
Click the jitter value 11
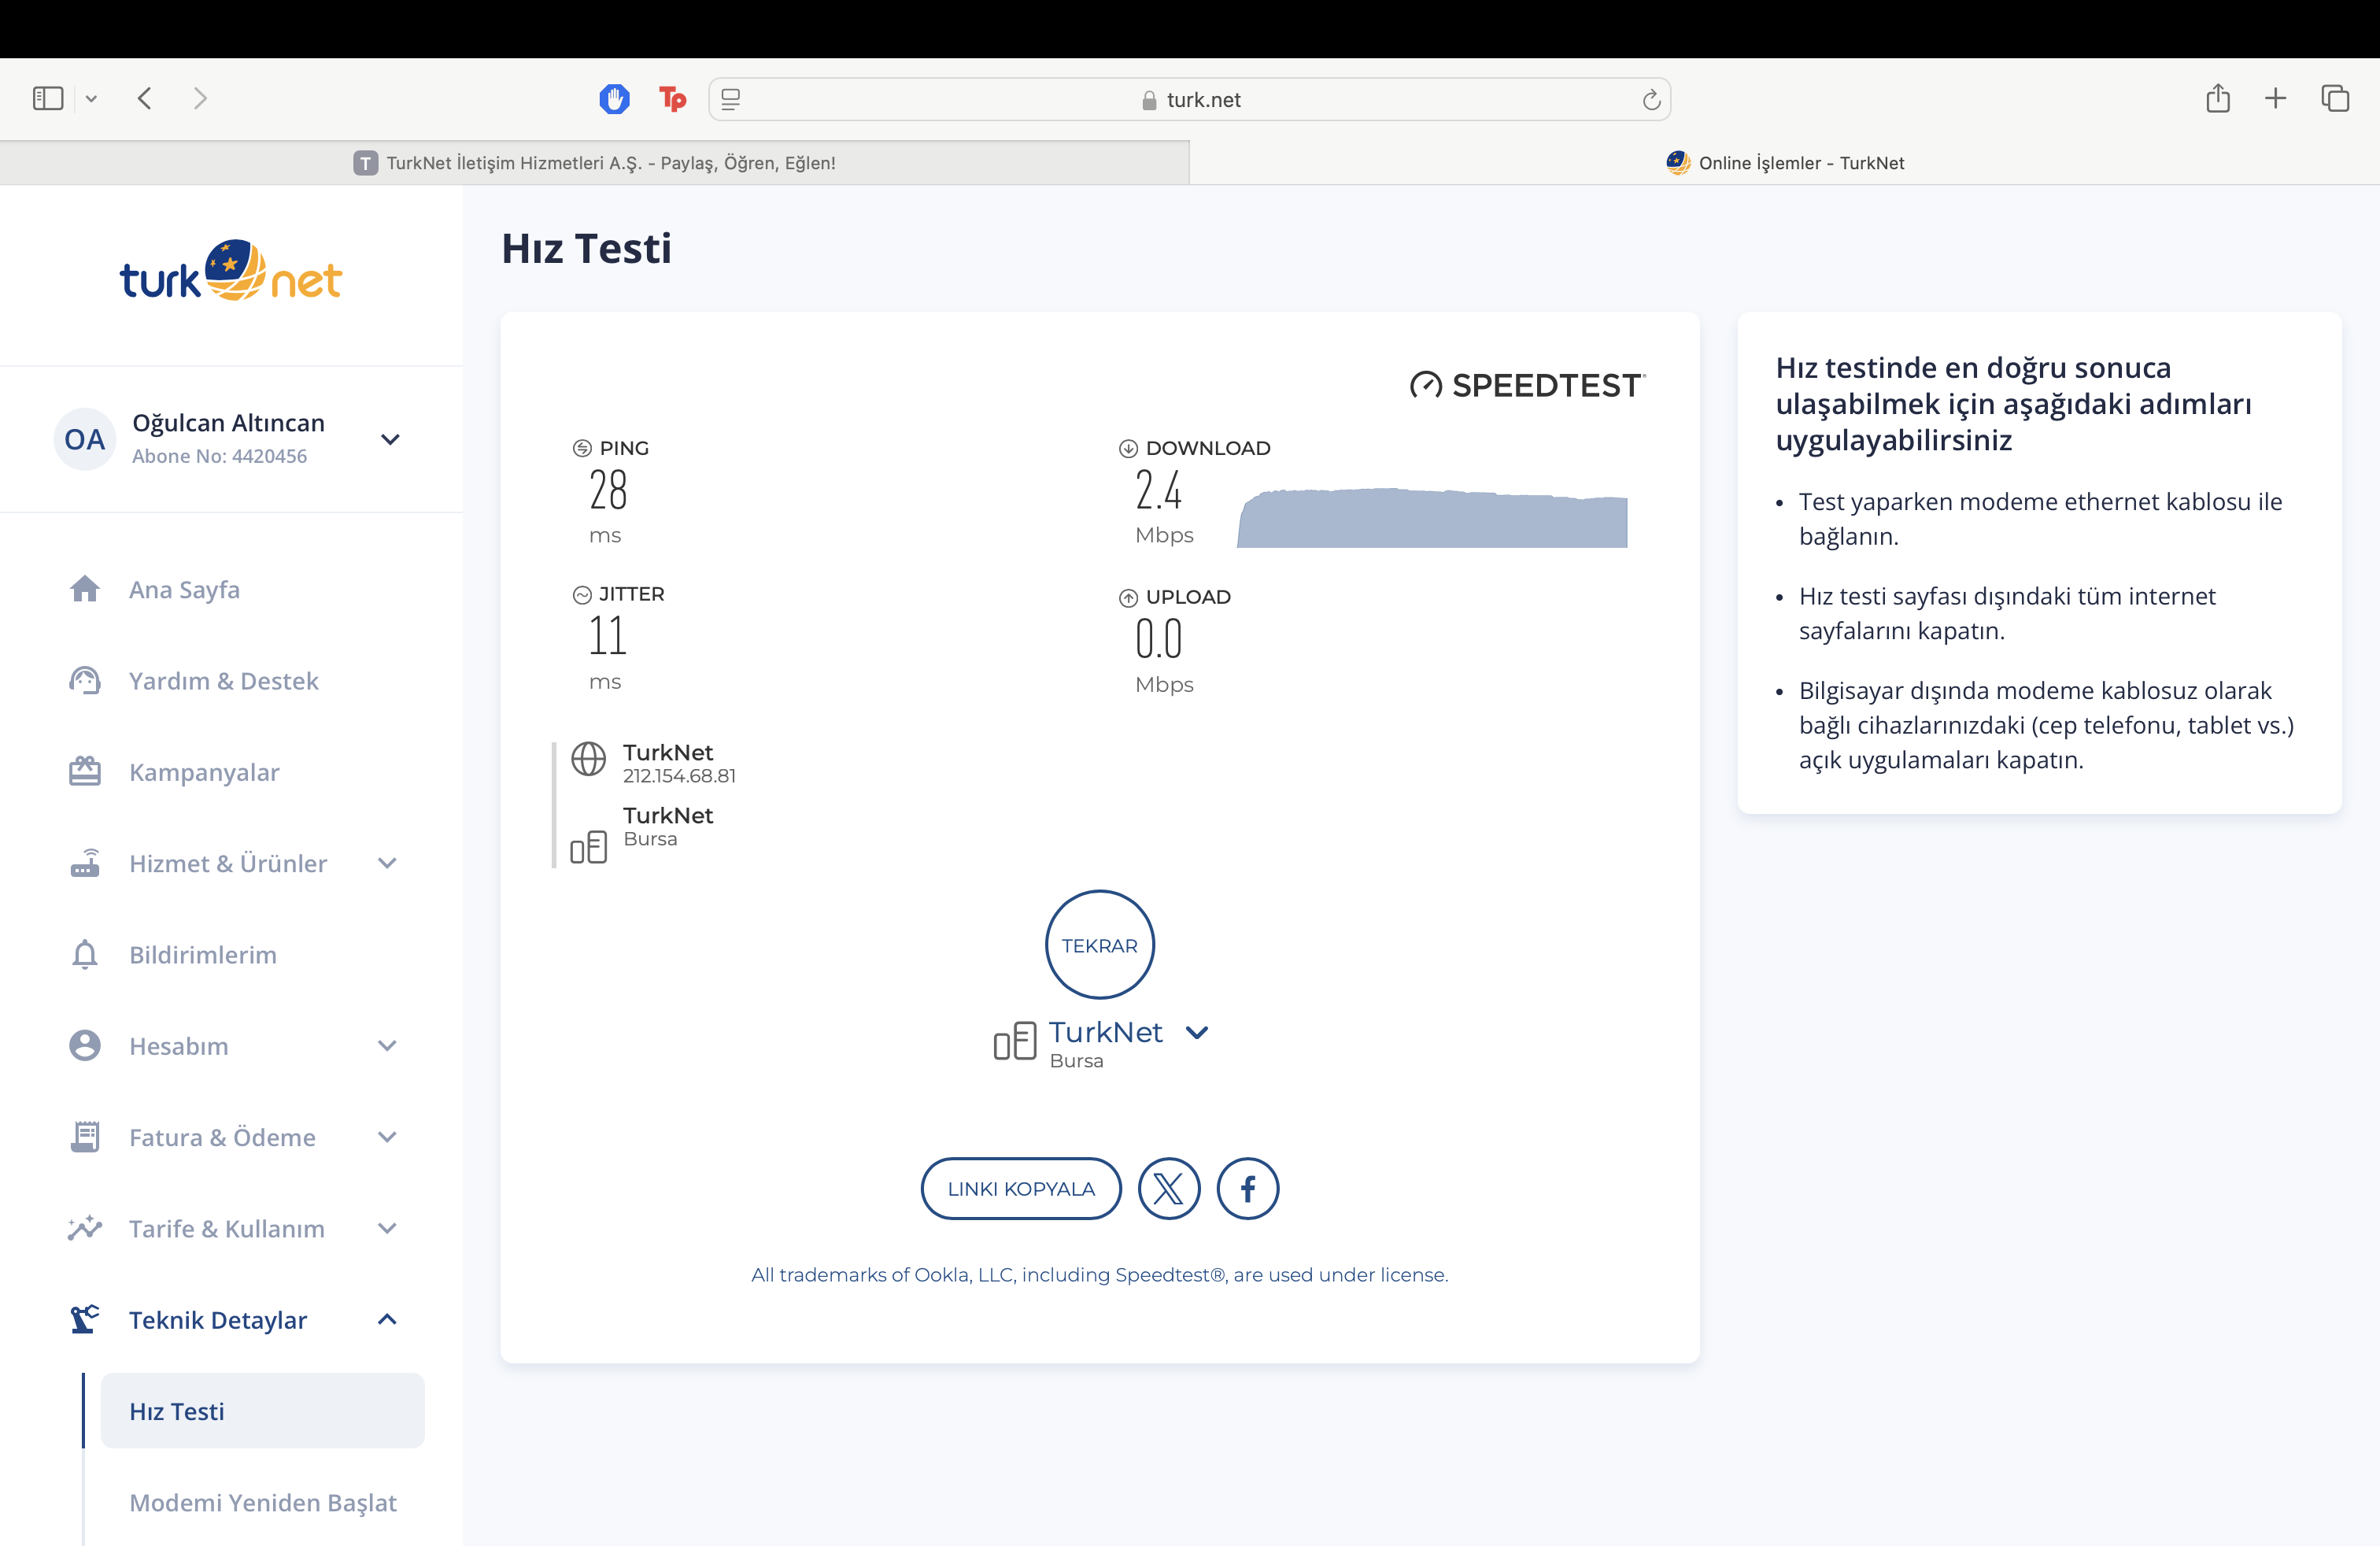(607, 636)
